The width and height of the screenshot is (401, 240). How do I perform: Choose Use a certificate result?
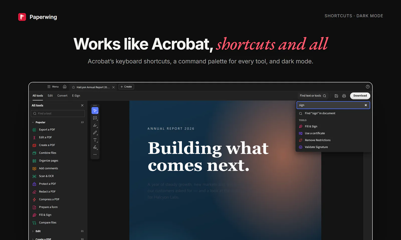coord(333,133)
